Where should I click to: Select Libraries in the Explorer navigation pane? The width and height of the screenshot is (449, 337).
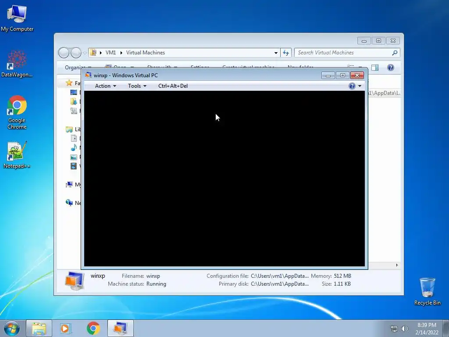pos(73,129)
